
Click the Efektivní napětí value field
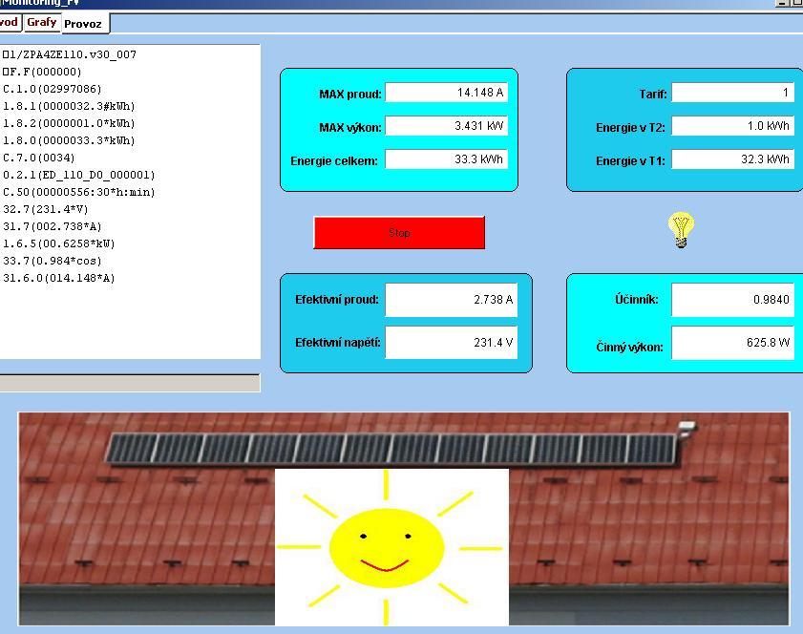(x=452, y=343)
